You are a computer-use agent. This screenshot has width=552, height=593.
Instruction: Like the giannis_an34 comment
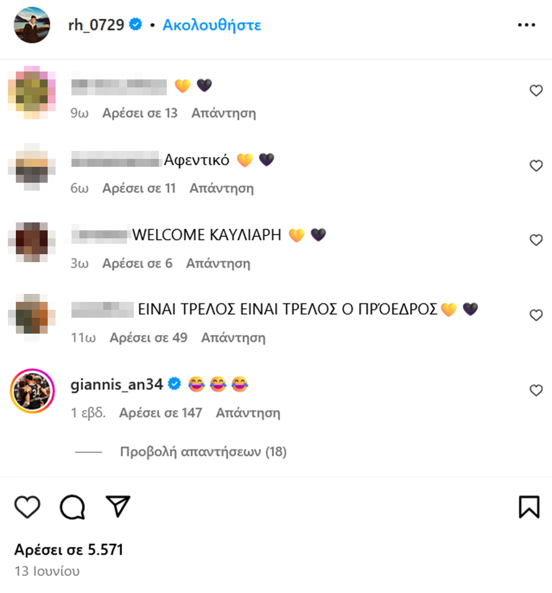(536, 390)
